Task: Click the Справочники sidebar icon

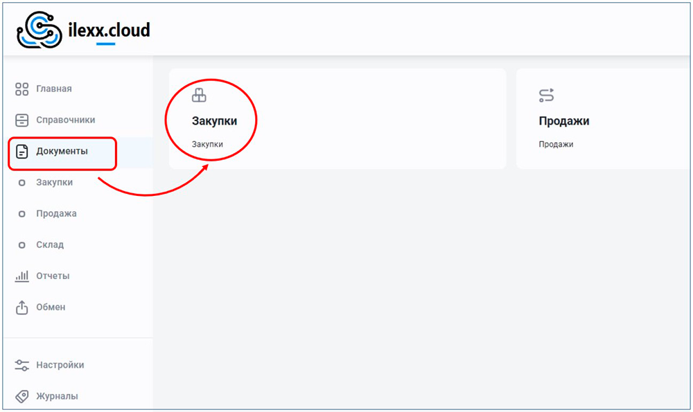Action: pos(21,120)
